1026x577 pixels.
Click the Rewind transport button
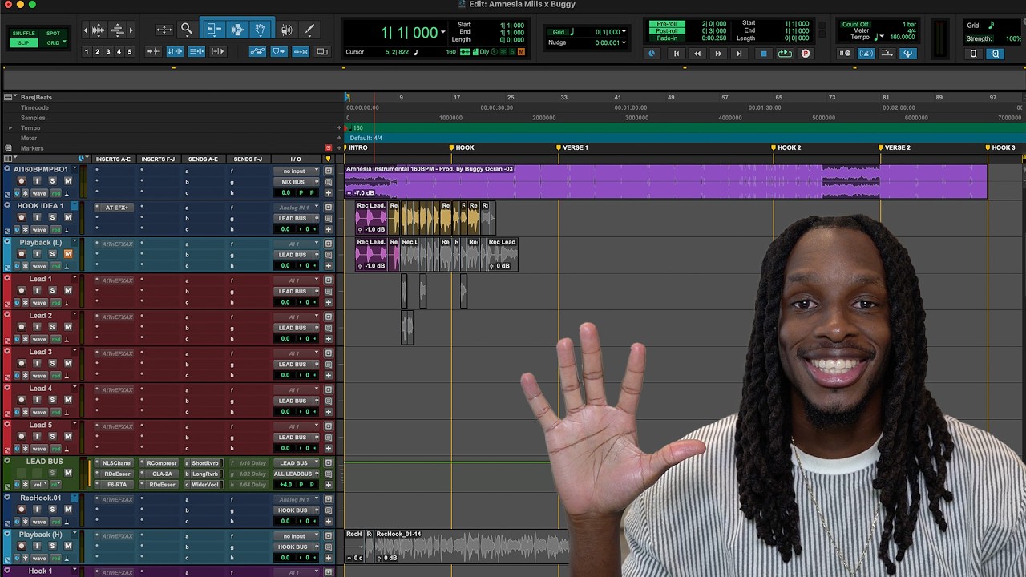tap(697, 54)
